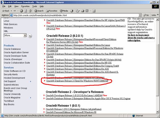160x118 pixels.
Task: Open the TechBlast sidebar link
Action: pos(9,101)
